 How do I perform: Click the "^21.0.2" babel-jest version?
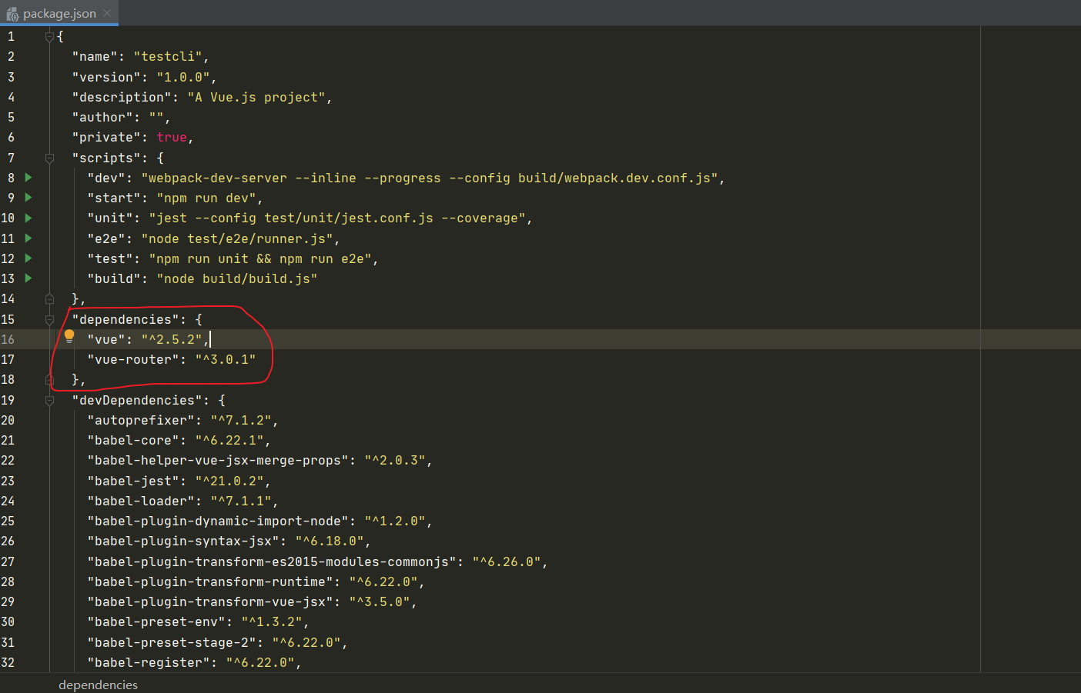coord(229,481)
